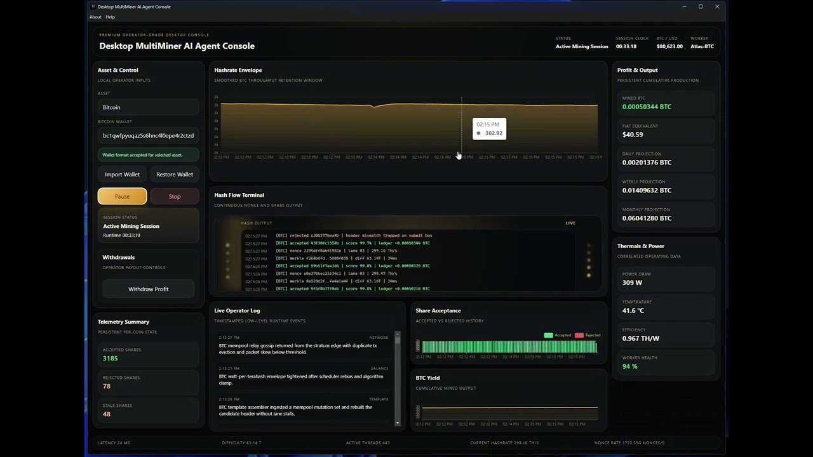Click the Withdrawals section heading

point(119,258)
